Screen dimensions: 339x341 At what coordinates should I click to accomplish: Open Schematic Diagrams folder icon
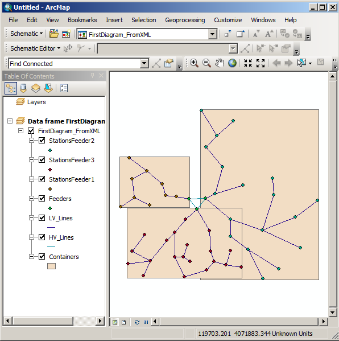click(53, 34)
